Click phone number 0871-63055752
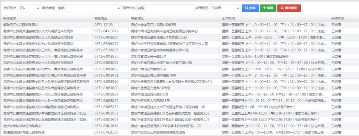The width and height of the screenshot is (359, 136). tap(106, 107)
